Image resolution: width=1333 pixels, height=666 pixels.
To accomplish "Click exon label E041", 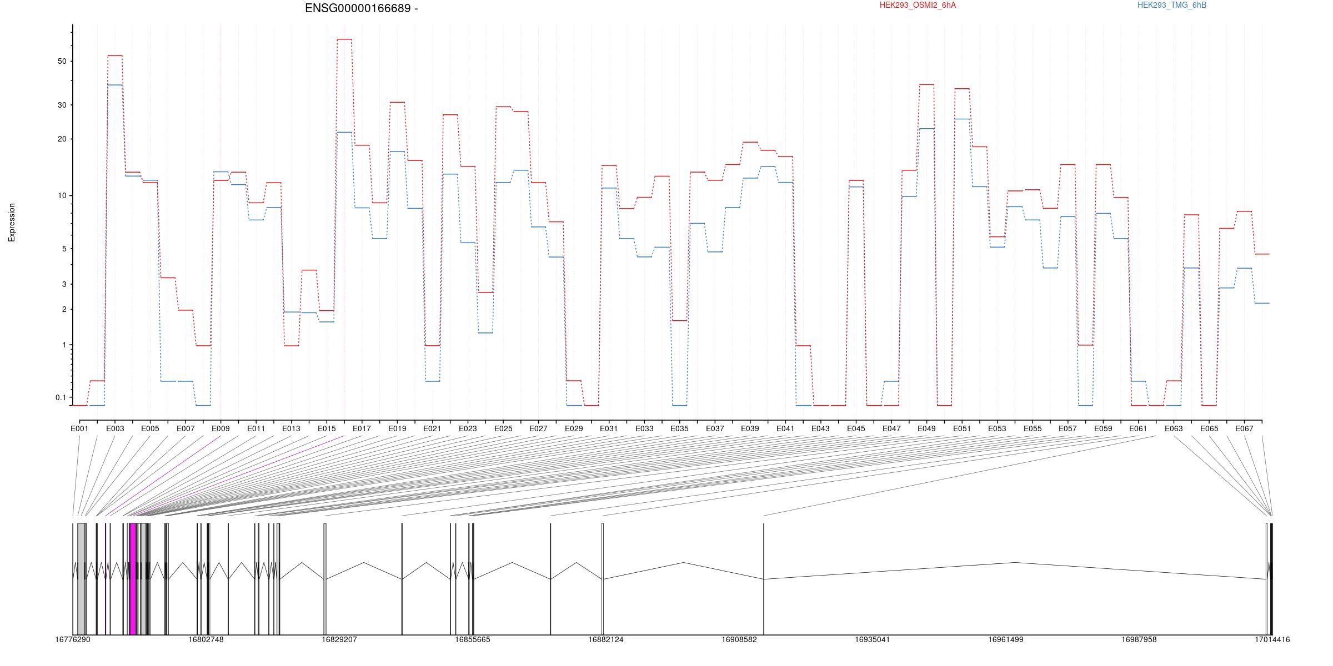I will (x=785, y=428).
